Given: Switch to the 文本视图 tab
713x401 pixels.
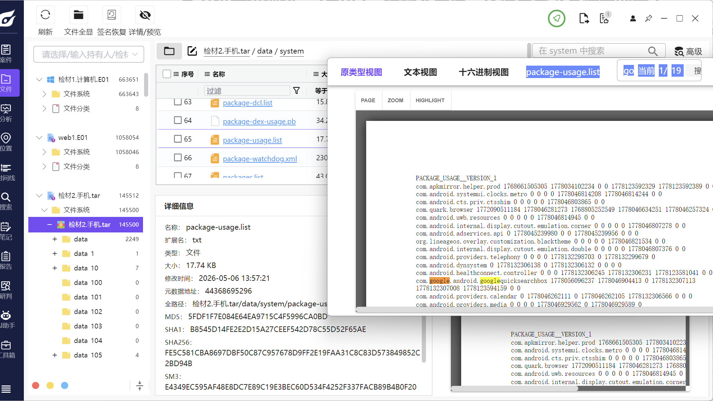Looking at the screenshot, I should point(420,72).
